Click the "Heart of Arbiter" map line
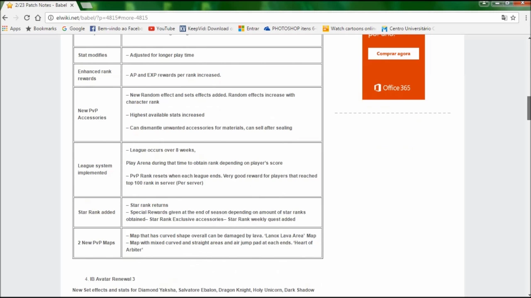531x298 pixels. coord(219,246)
